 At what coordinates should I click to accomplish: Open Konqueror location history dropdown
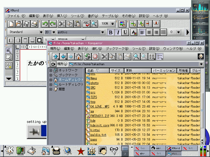pyautogui.click(x=201, y=64)
